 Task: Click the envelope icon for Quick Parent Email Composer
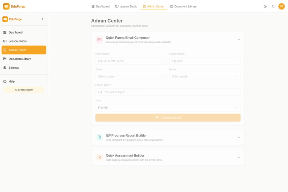pos(99,40)
